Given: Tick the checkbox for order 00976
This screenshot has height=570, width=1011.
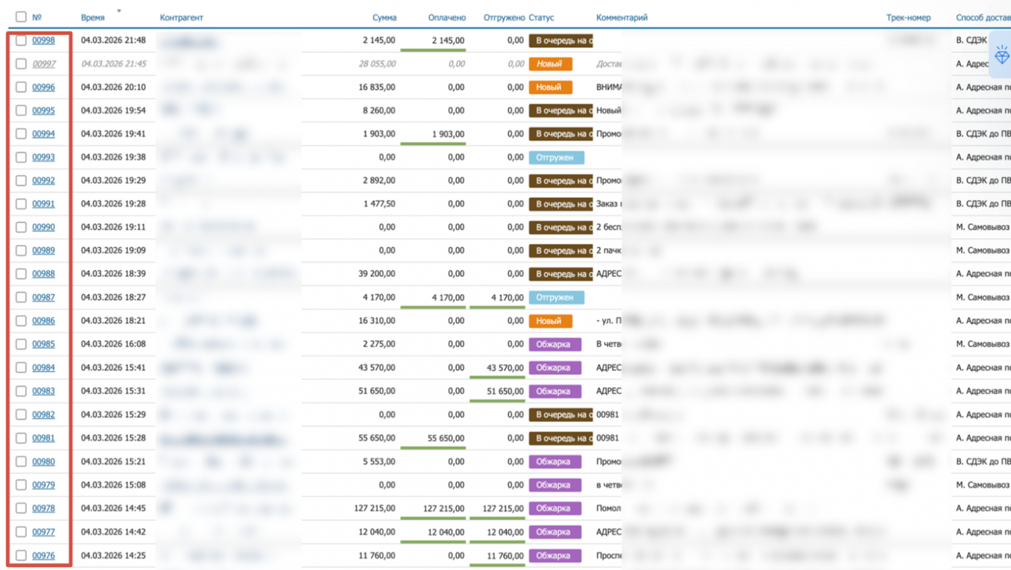Looking at the screenshot, I should click(21, 555).
